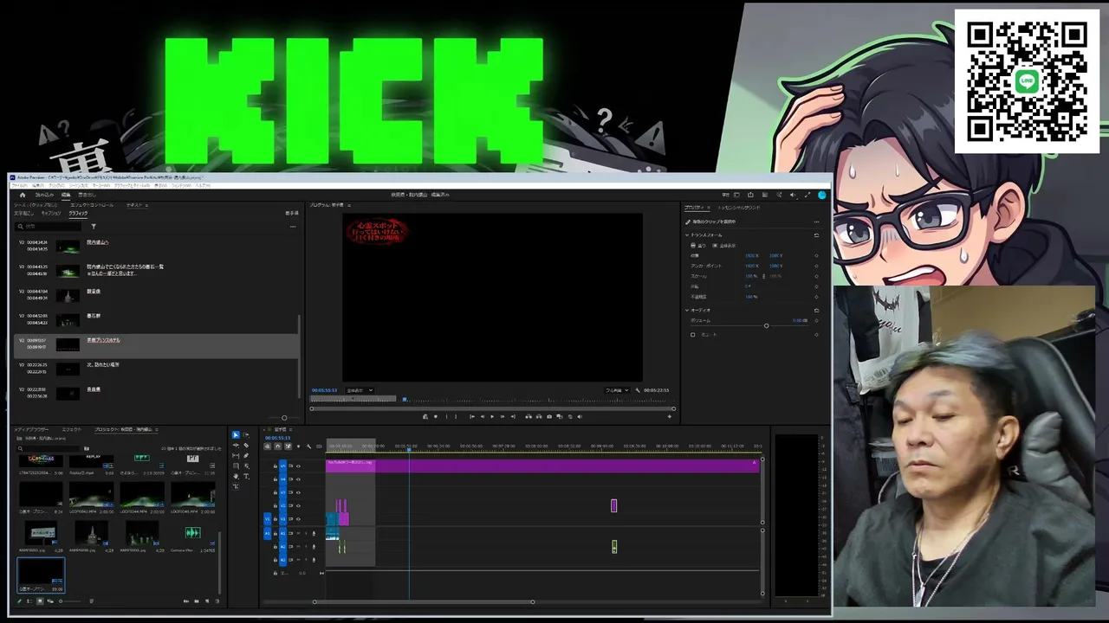Screen dimensions: 1109x623
Task: Play the sequence in Program Monitor
Action: pyautogui.click(x=492, y=417)
